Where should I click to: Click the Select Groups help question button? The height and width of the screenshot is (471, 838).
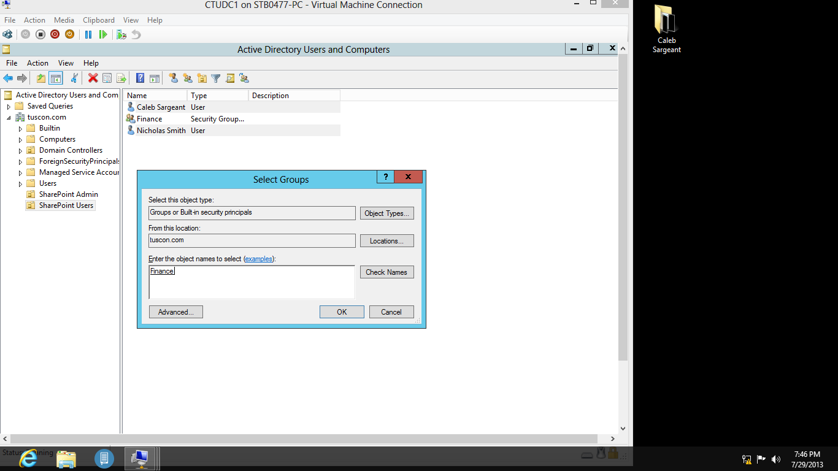385,177
